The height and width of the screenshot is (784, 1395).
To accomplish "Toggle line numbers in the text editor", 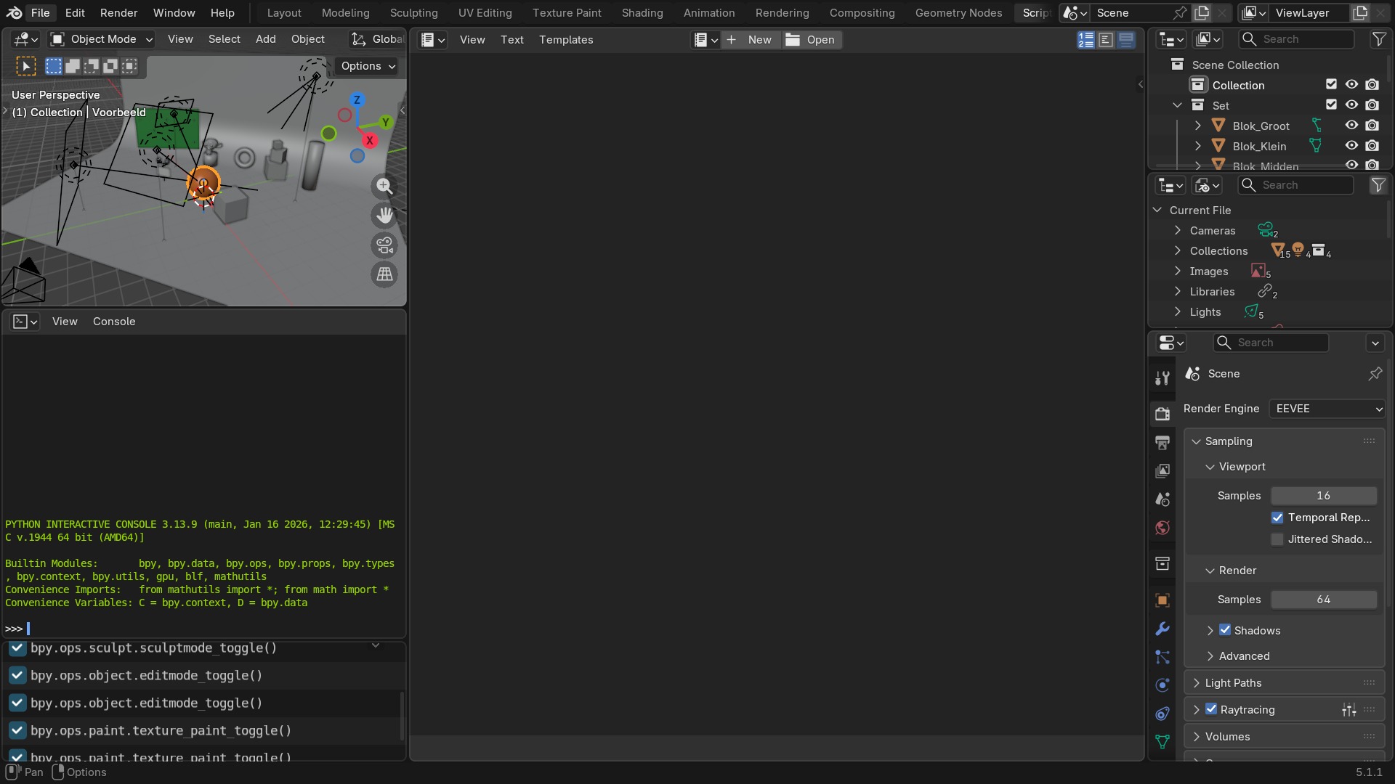I will [x=1086, y=40].
